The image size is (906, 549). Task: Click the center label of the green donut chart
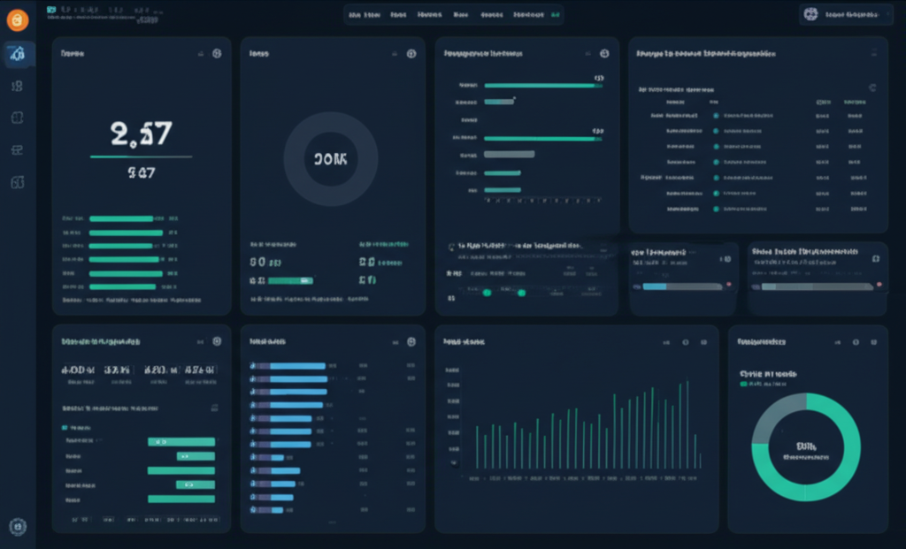(807, 446)
